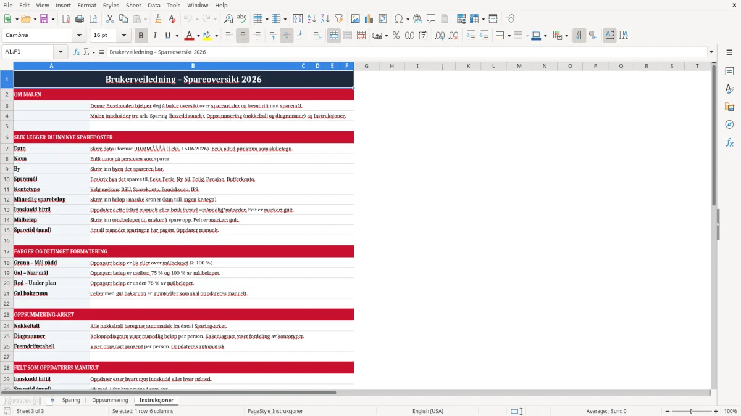Image resolution: width=741 pixels, height=416 pixels.
Task: Open the sidebar Navigator compass icon
Action: point(729,124)
